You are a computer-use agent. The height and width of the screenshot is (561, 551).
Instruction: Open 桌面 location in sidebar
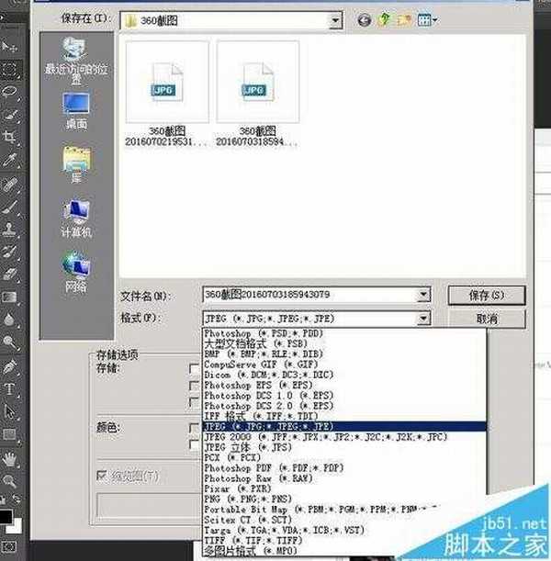tap(76, 112)
